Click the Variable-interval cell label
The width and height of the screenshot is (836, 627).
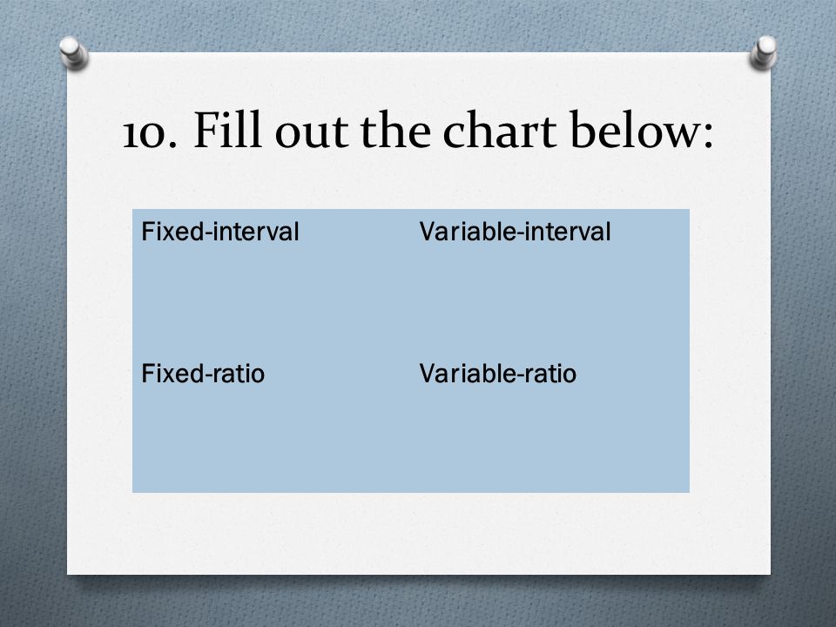point(515,232)
